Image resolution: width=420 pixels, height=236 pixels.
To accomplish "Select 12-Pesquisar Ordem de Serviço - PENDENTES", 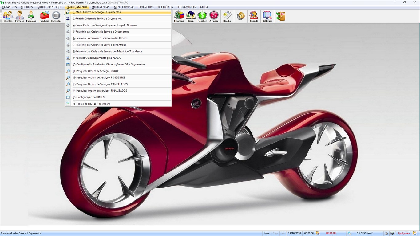I will coord(118,78).
